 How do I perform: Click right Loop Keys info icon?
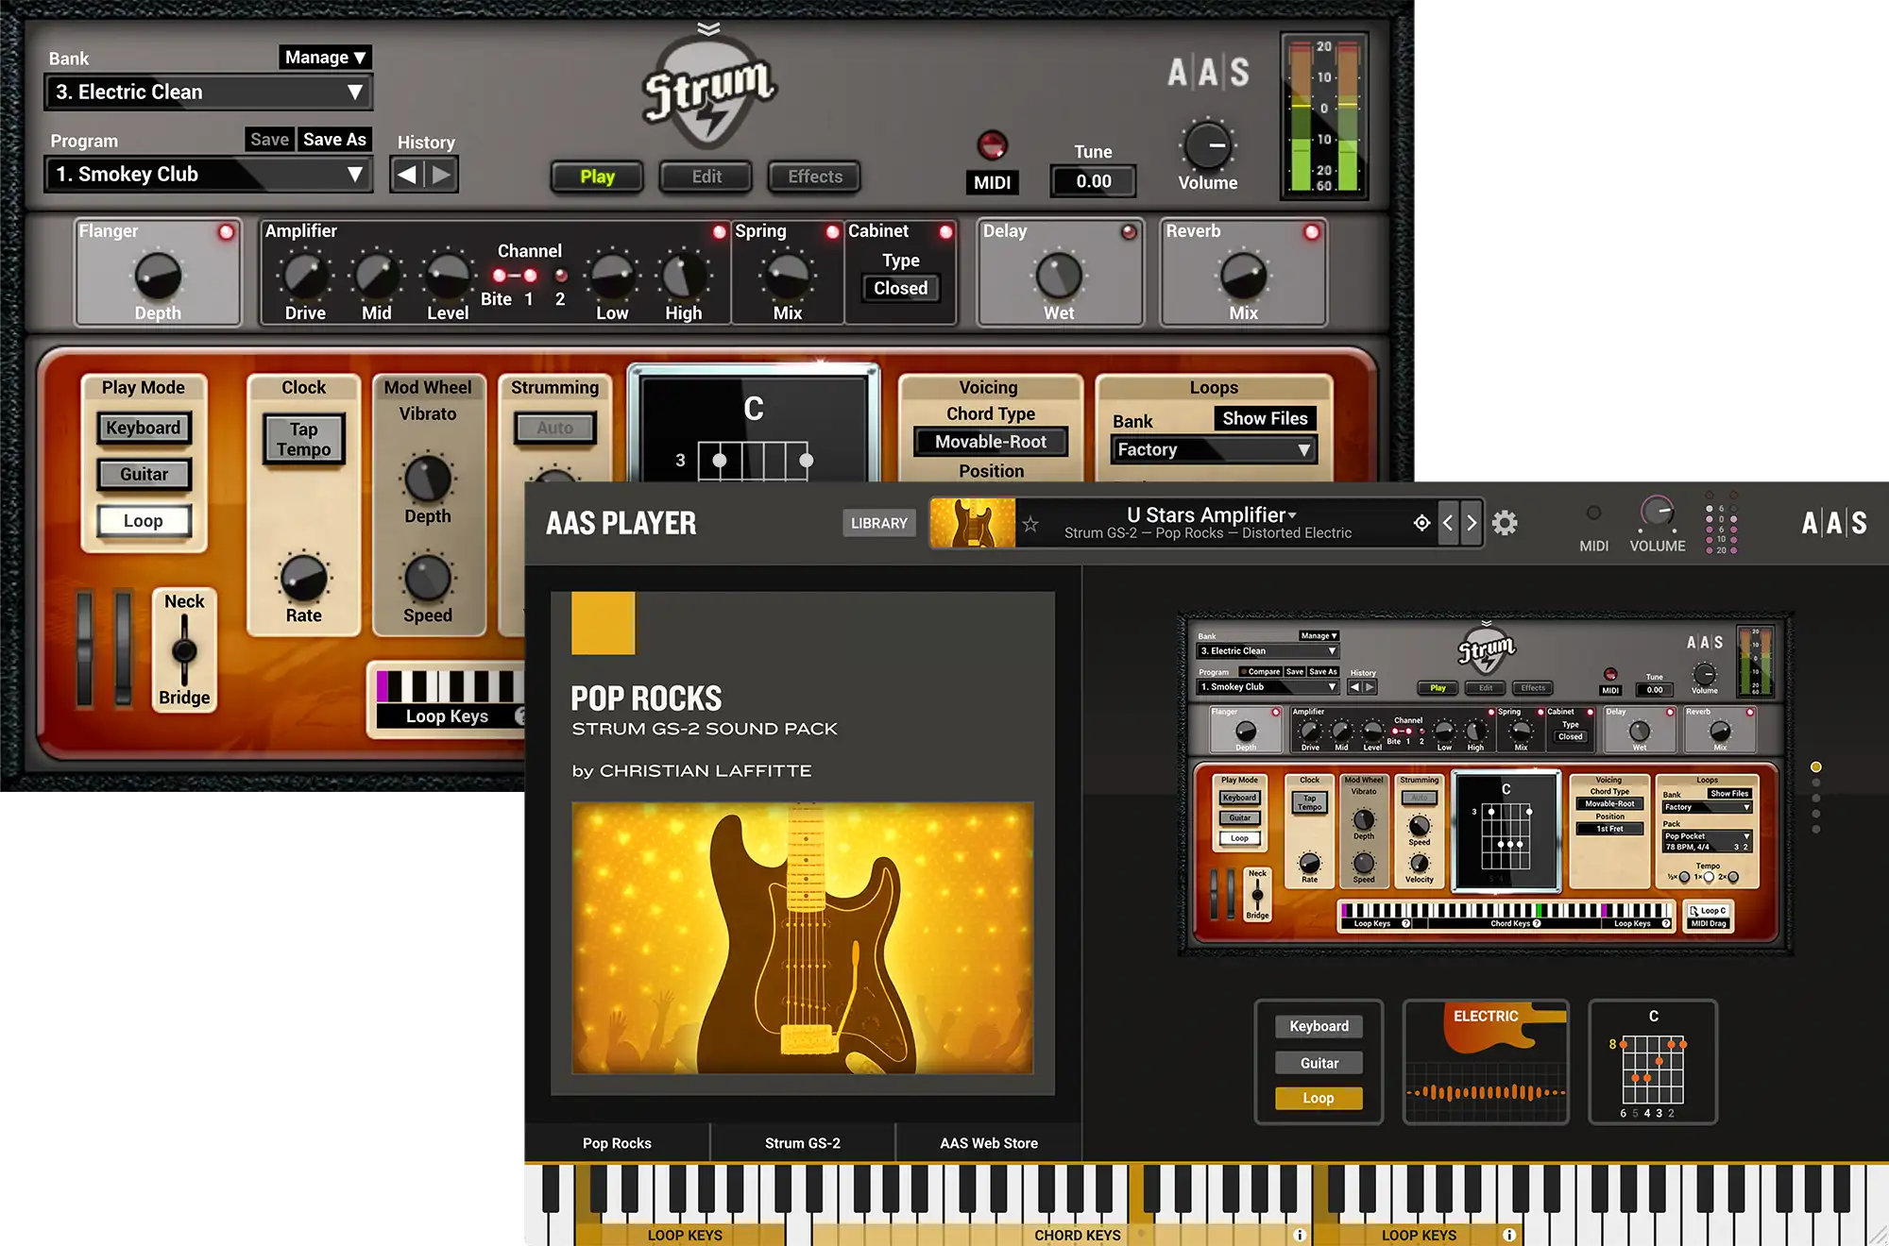tap(1509, 1235)
